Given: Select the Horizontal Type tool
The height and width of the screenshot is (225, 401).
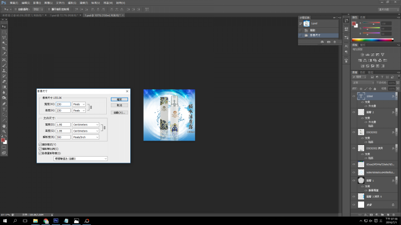Looking at the screenshot, I should pyautogui.click(x=4, y=109).
